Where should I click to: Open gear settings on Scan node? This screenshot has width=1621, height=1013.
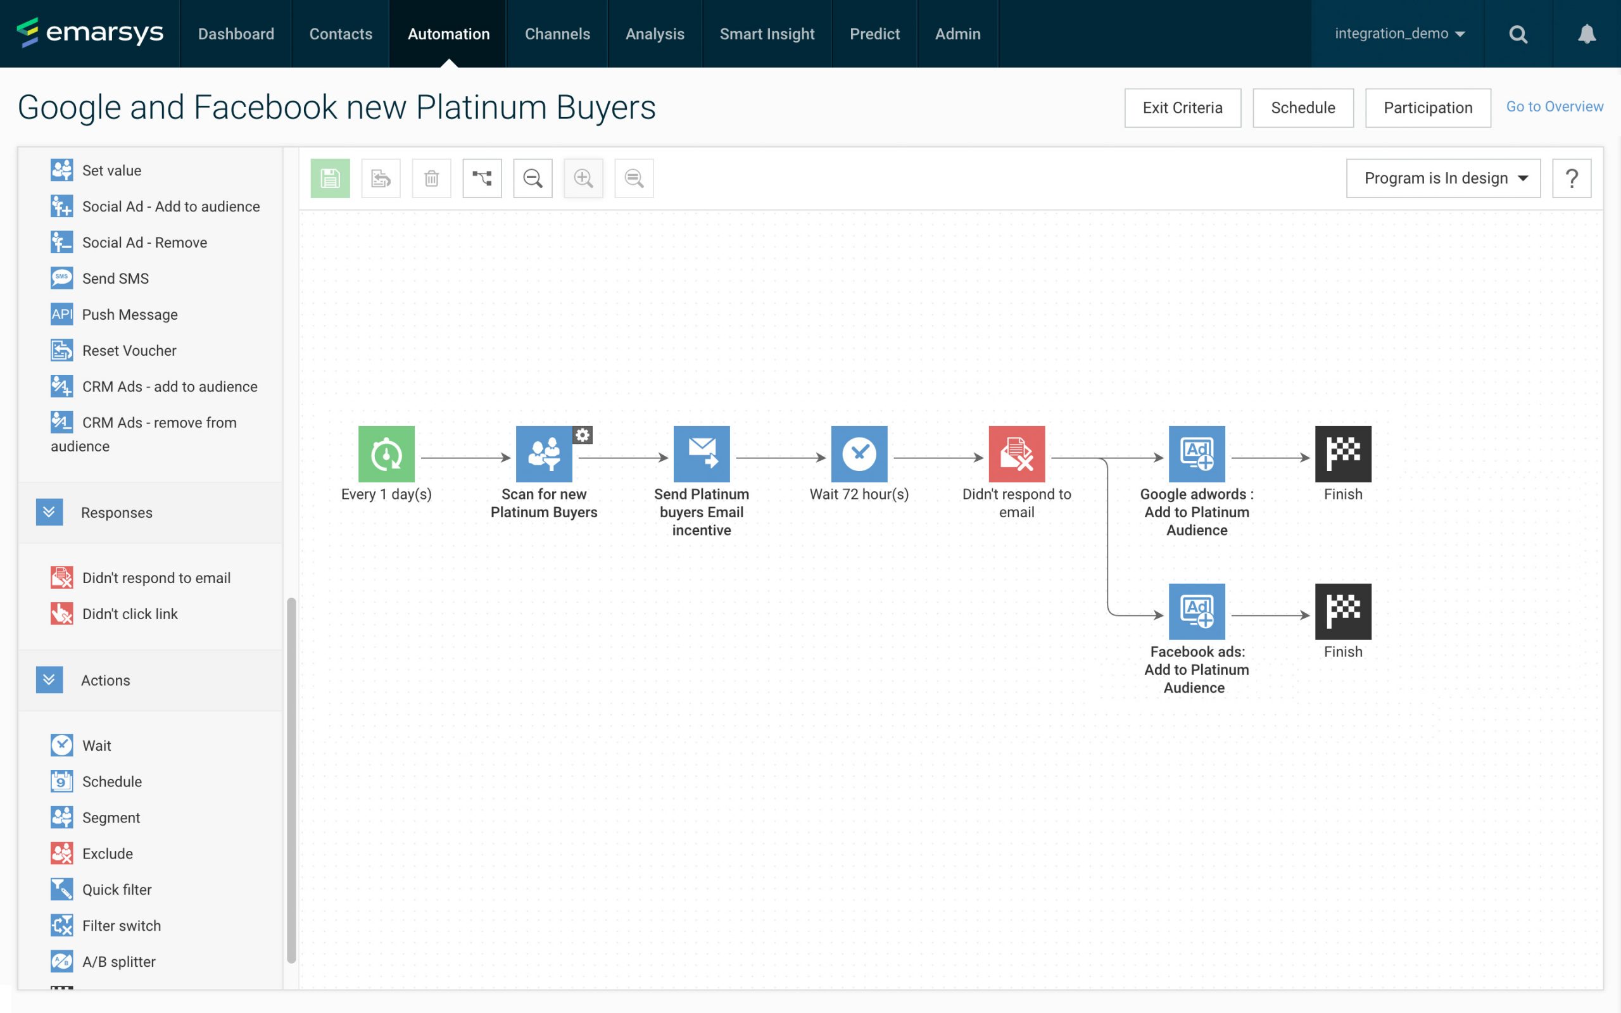click(x=583, y=435)
